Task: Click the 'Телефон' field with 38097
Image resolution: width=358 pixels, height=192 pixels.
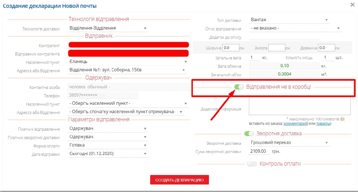Action: (x=103, y=95)
